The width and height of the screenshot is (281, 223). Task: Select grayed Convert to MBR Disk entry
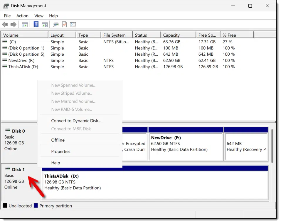click(80, 129)
